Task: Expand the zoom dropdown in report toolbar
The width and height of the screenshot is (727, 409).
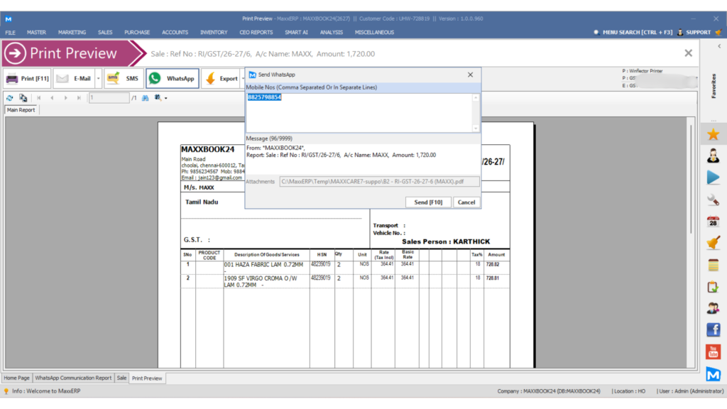Action: pos(165,98)
